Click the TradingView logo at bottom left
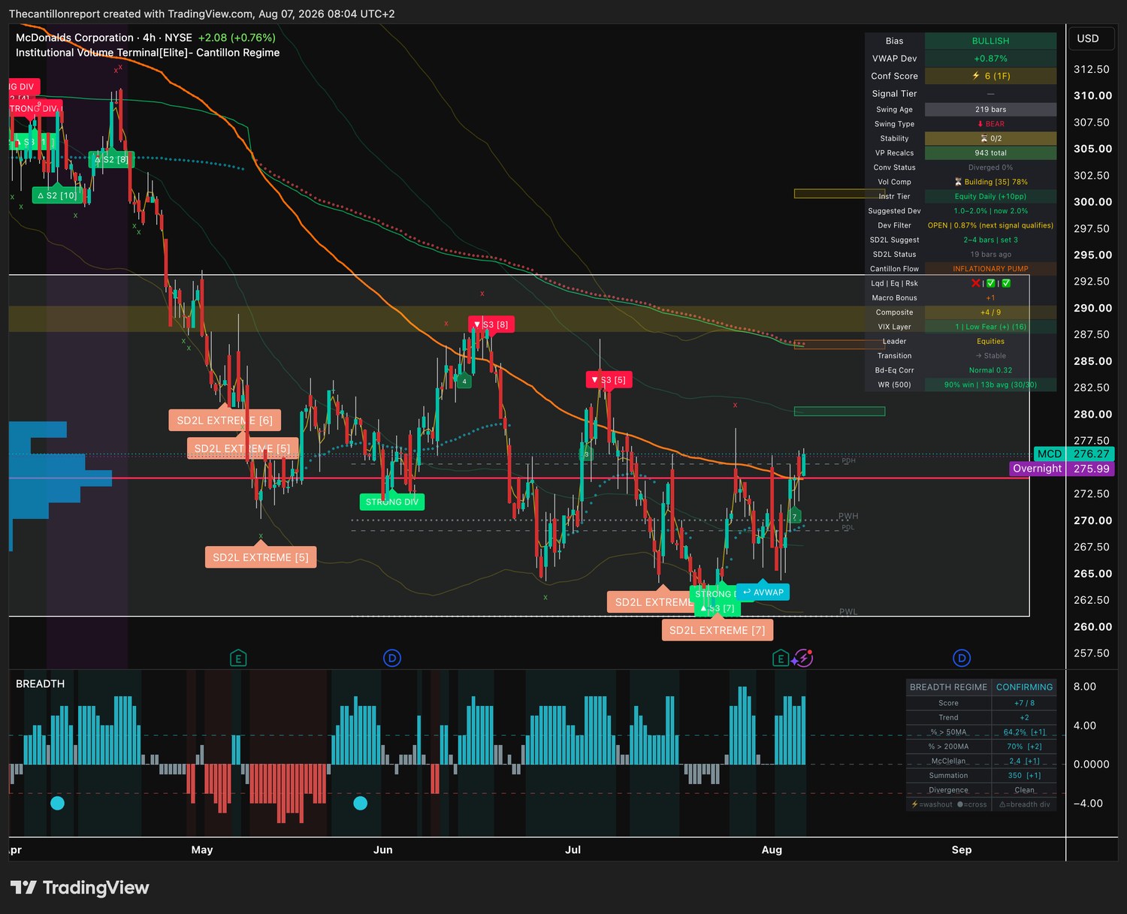 click(x=80, y=888)
